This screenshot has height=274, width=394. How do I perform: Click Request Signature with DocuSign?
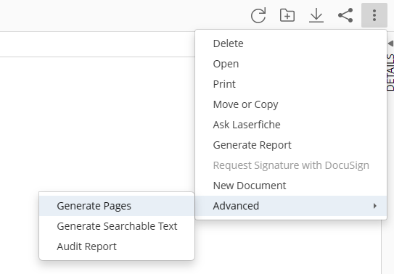(x=291, y=165)
